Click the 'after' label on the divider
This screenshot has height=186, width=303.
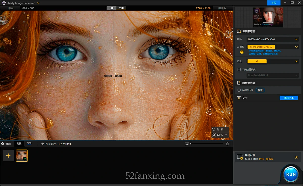point(118,76)
